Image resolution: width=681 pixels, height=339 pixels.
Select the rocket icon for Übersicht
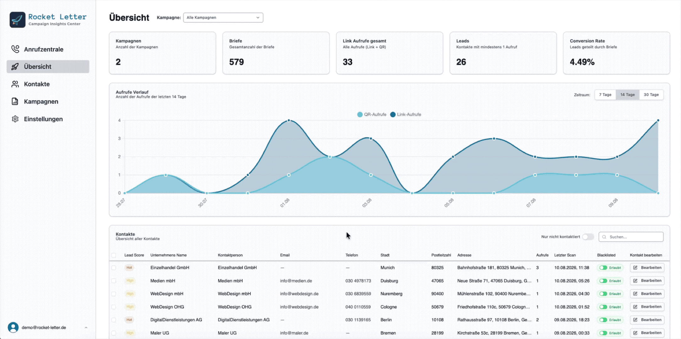(15, 67)
